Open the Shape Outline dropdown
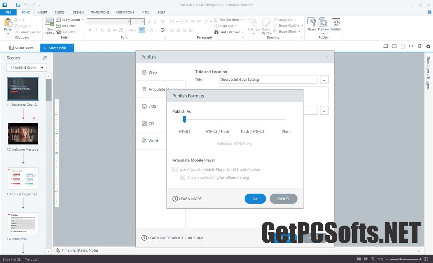Image resolution: width=433 pixels, height=263 pixels. click(302, 26)
